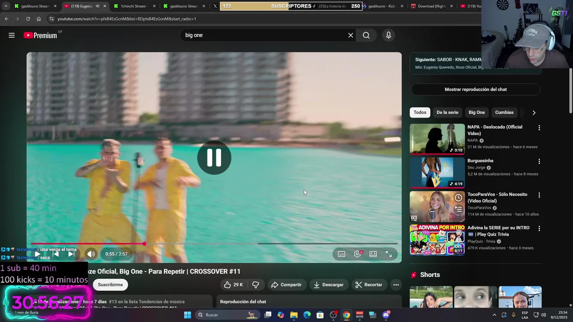Select the Big One filter chip
The height and width of the screenshot is (322, 573).
coord(477,112)
